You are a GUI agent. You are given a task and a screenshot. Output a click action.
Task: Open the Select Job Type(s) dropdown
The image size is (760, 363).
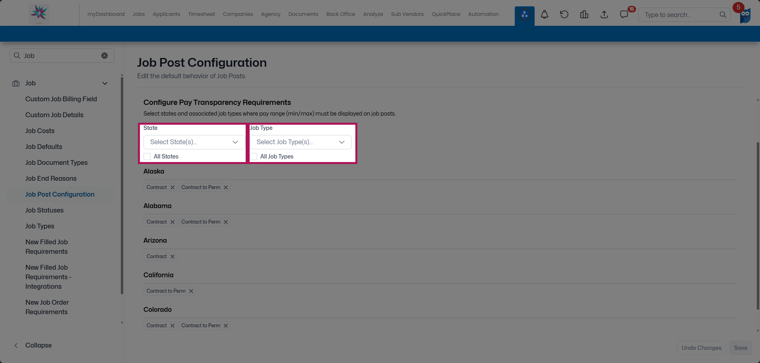click(x=301, y=142)
